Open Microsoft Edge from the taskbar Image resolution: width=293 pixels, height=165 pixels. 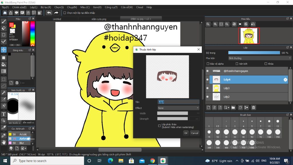click(x=110, y=161)
